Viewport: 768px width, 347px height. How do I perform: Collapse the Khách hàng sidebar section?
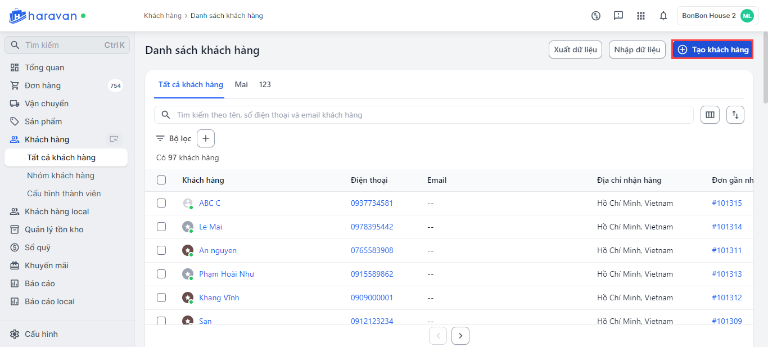tap(47, 139)
